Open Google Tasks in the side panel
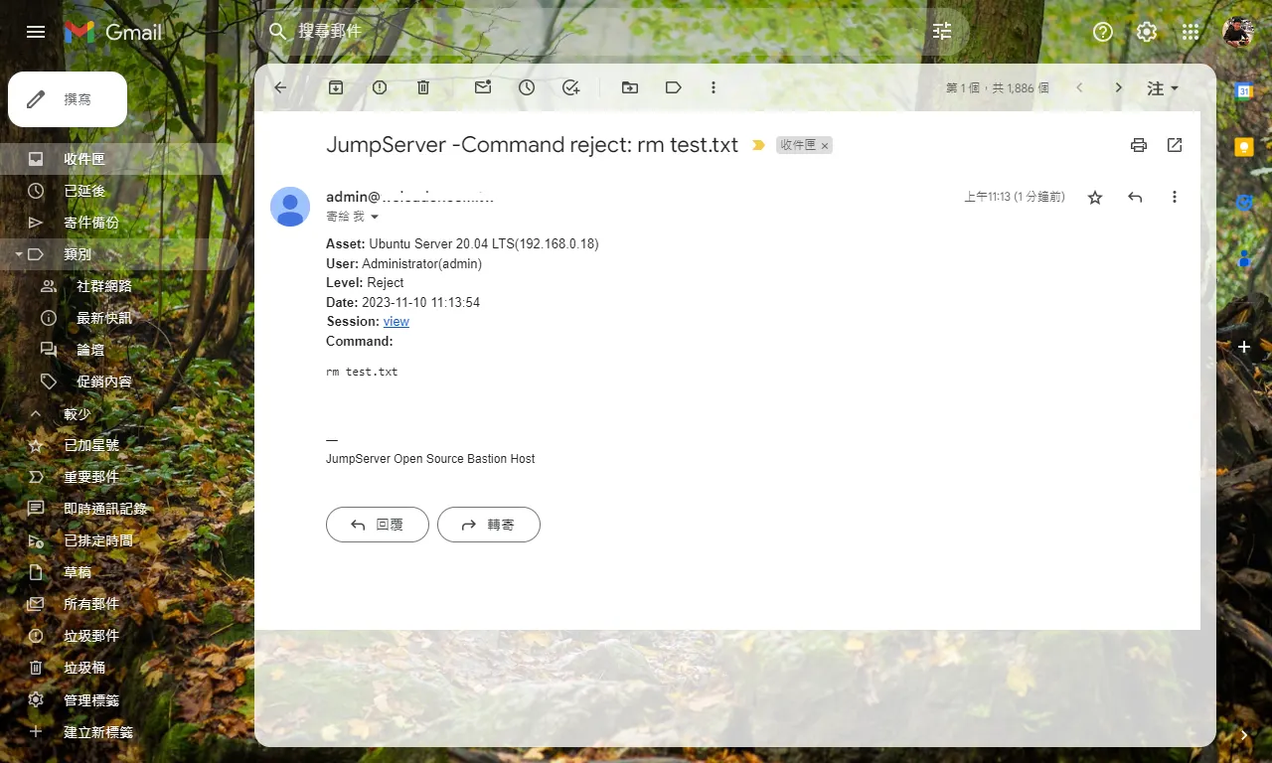The height and width of the screenshot is (763, 1272). (x=1244, y=203)
